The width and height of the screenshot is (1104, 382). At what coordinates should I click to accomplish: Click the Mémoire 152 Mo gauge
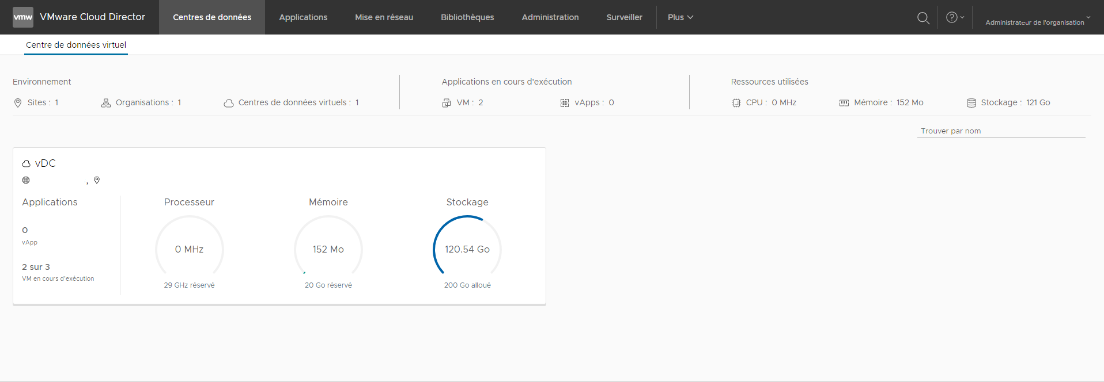point(328,249)
